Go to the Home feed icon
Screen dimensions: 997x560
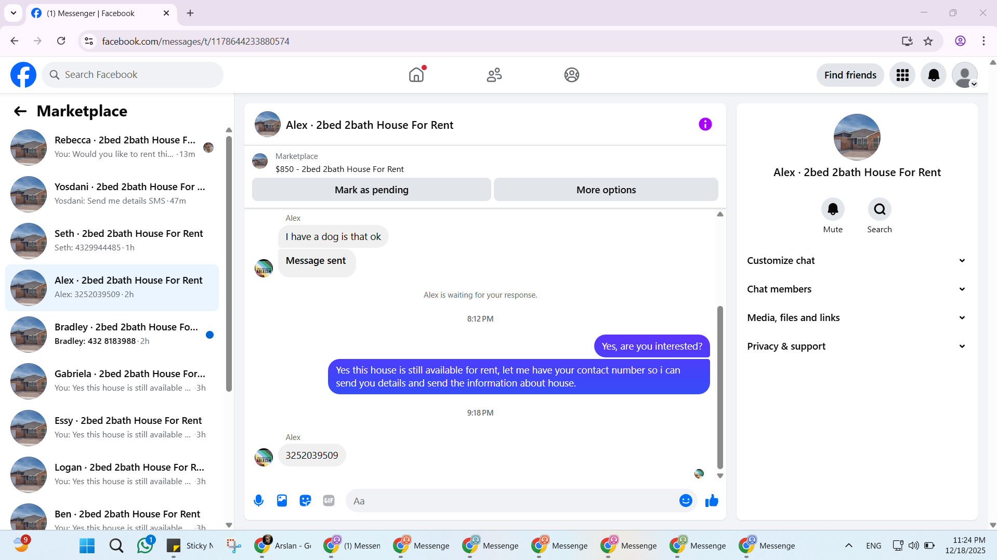416,75
